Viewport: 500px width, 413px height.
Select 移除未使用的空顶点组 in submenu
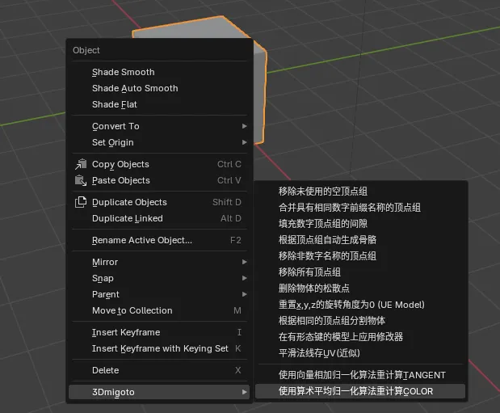coord(360,192)
